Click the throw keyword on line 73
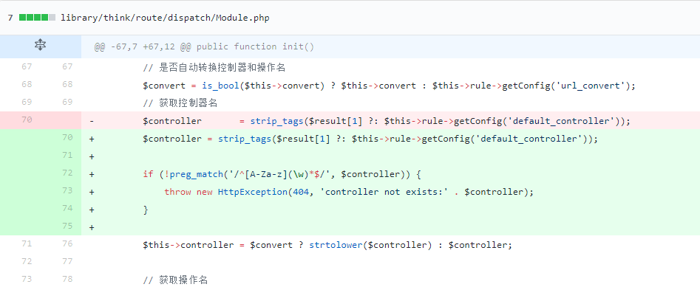 pos(177,192)
